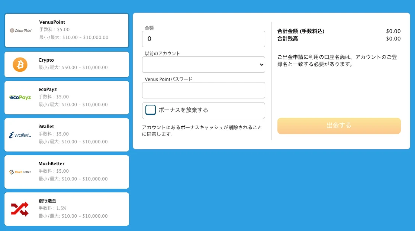Click ecoPayz fee 手数料 : $5.00 text

click(54, 97)
